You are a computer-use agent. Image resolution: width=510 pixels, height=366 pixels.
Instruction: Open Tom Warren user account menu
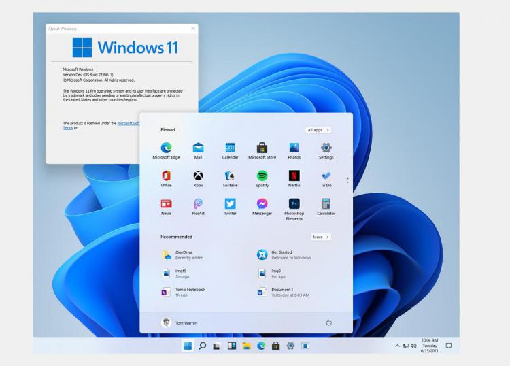[180, 322]
